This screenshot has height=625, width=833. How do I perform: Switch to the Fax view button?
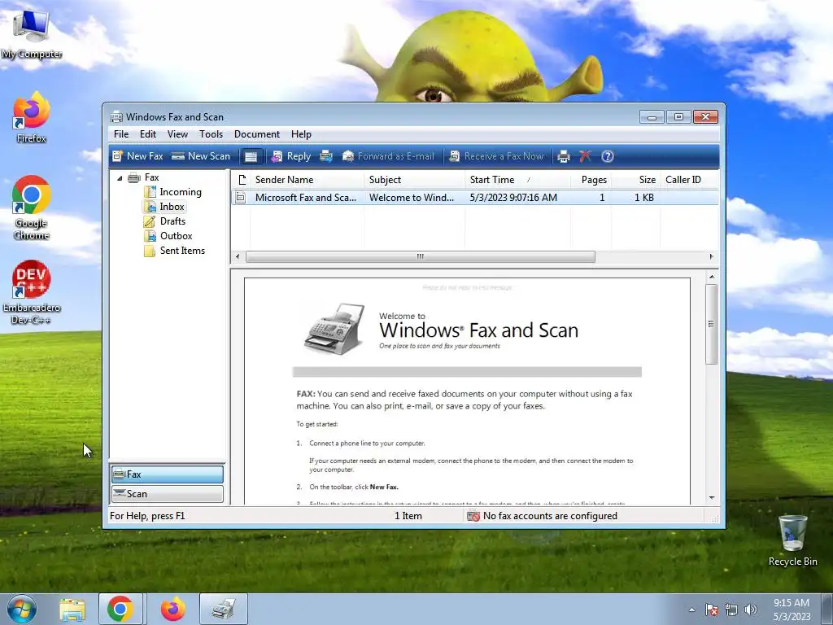pos(168,474)
